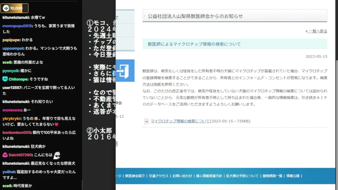Click the 28 badge next to Daichi07260
The width and height of the screenshot is (338, 190).
(x=5, y=155)
